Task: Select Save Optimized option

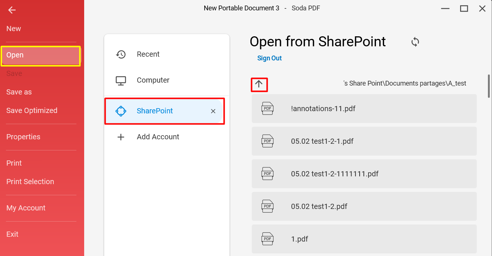Action: (x=32, y=110)
